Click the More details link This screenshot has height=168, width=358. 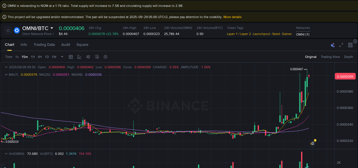point(232,17)
